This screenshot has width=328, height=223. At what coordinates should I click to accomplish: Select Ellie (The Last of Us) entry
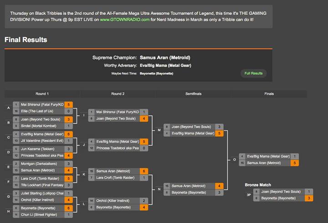(43, 111)
